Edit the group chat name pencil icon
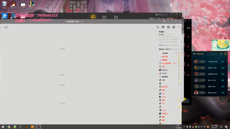This screenshot has width=230, height=129. pyautogui.click(x=82, y=21)
